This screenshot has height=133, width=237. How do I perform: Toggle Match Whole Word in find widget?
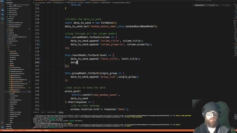pyautogui.click(x=212, y=5)
